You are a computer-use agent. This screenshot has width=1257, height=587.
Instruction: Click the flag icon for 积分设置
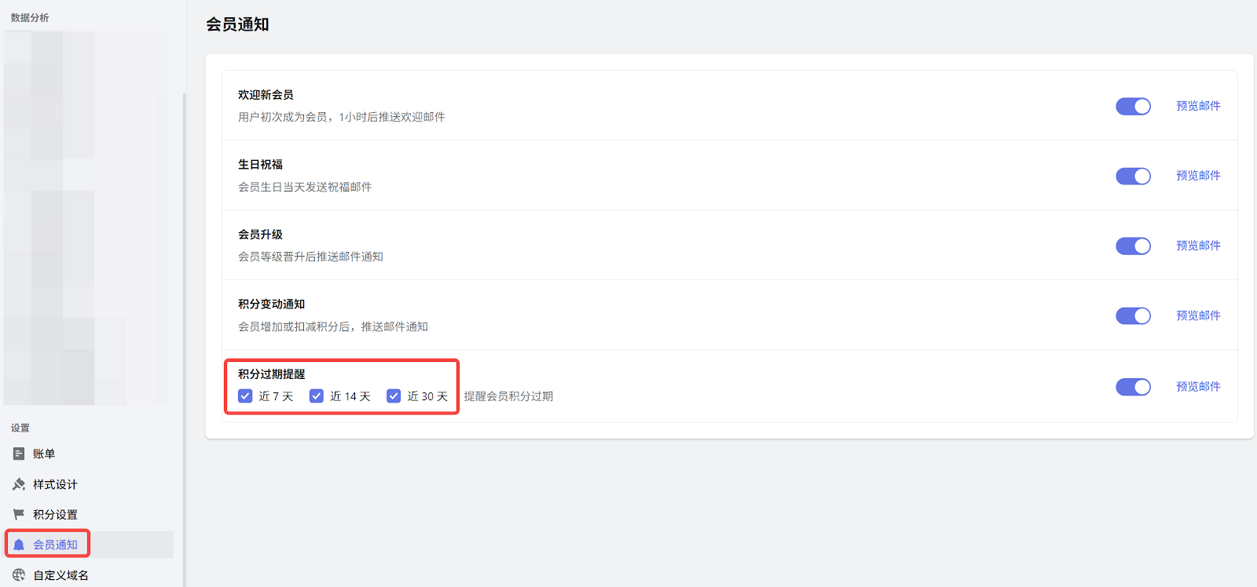pos(19,514)
